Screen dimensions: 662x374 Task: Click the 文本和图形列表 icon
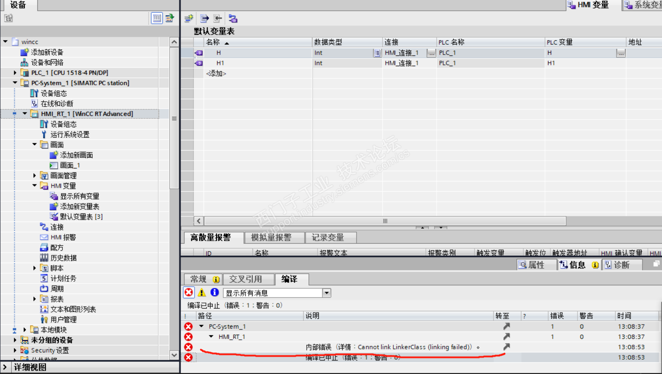(44, 309)
